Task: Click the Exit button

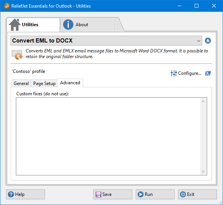Action: pos(197,194)
